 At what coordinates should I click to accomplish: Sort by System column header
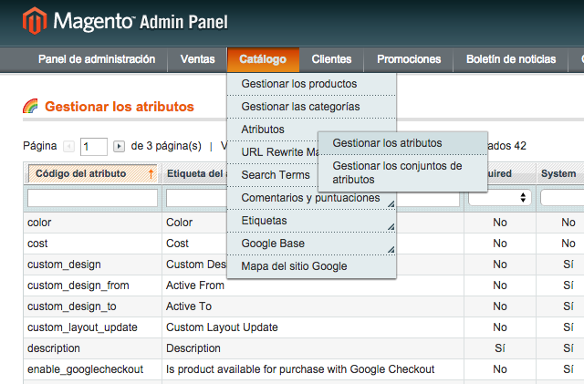click(558, 173)
